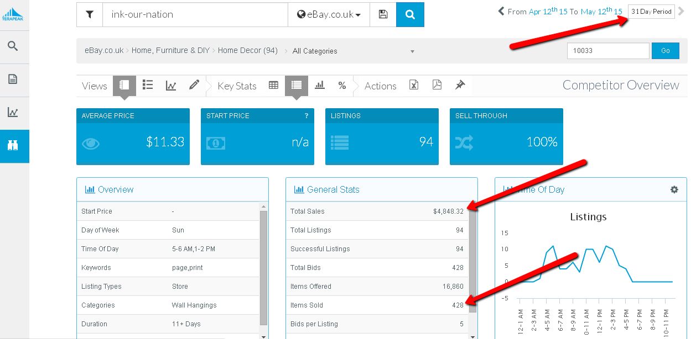Image resolution: width=696 pixels, height=339 pixels.
Task: Show Key Stats as bar chart
Action: click(320, 85)
